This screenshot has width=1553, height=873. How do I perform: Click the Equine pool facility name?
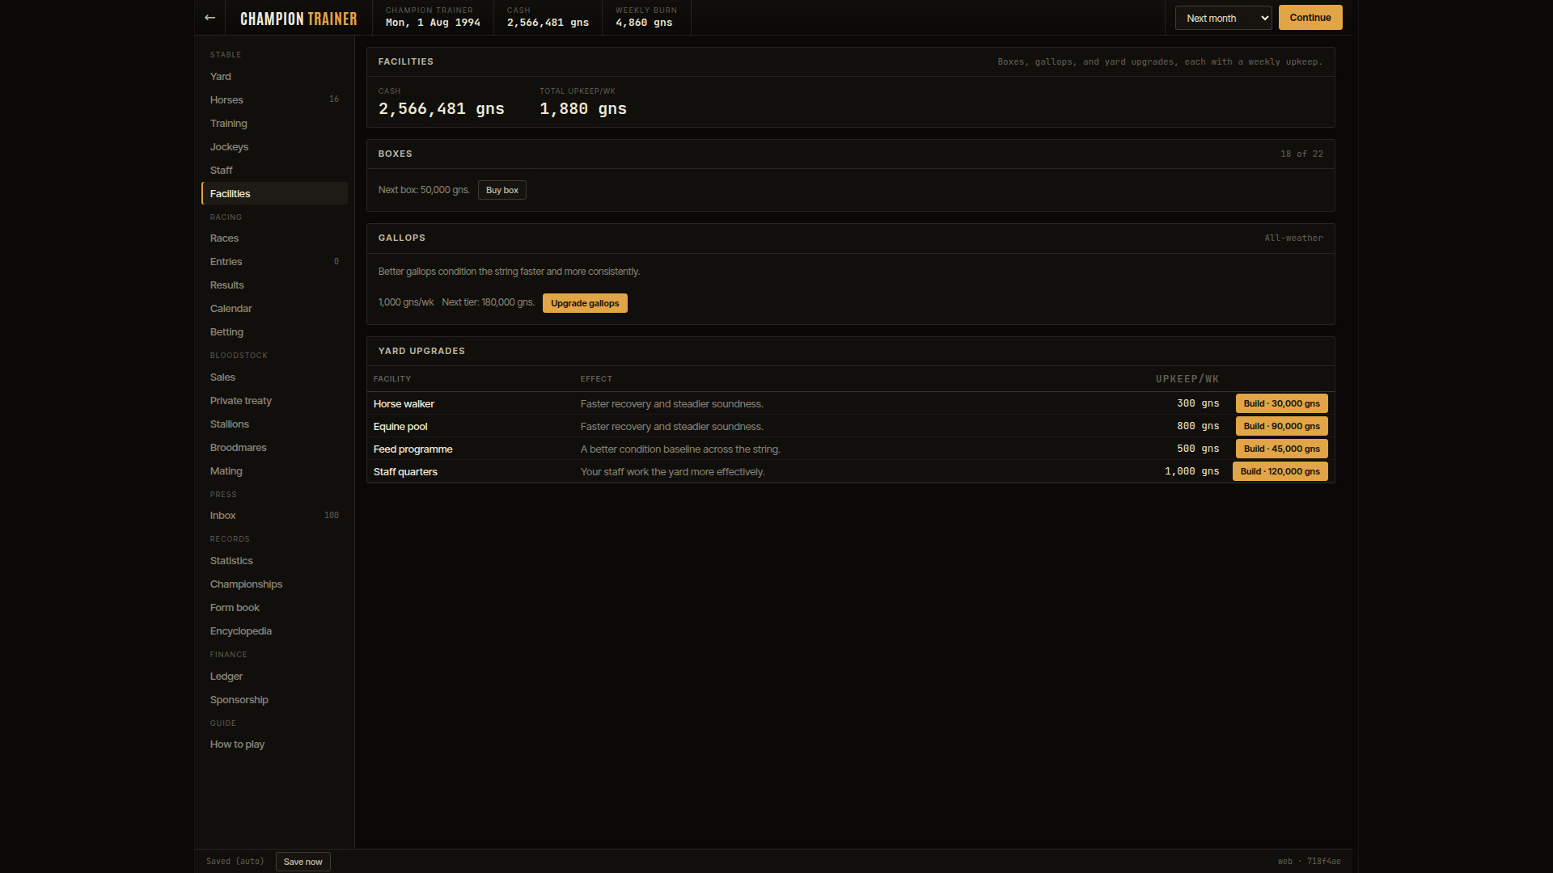[400, 426]
